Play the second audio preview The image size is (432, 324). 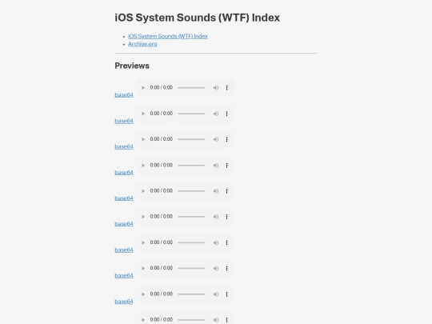point(143,114)
